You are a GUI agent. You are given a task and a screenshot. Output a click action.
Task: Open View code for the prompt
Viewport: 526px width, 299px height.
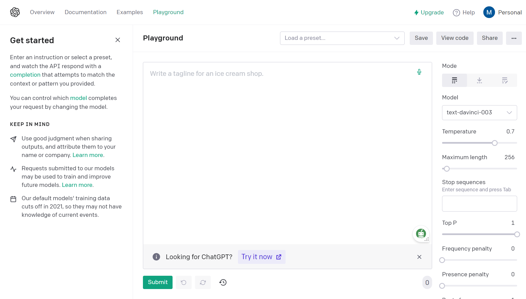pos(455,38)
